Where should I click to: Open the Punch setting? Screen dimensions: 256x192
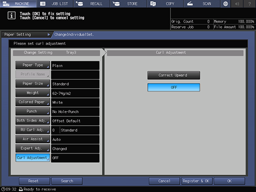pyautogui.click(x=33, y=111)
